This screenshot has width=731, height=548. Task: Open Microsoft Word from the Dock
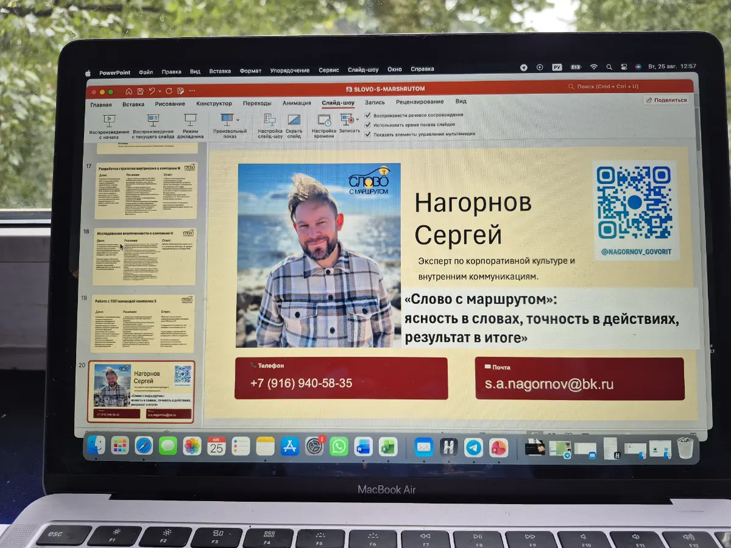[363, 447]
